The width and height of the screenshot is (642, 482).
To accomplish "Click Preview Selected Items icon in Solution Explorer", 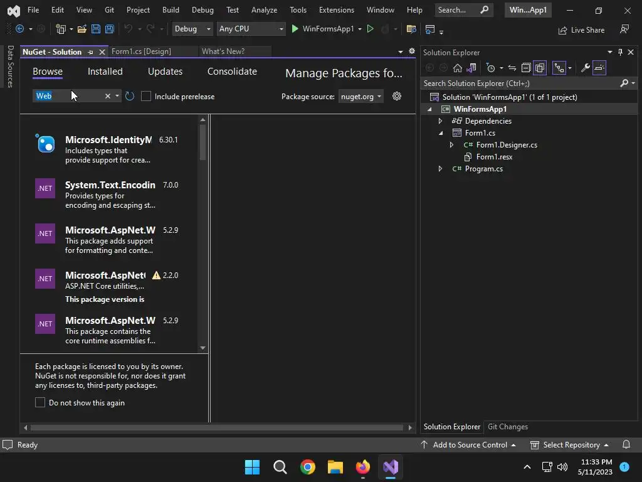I will [x=599, y=68].
